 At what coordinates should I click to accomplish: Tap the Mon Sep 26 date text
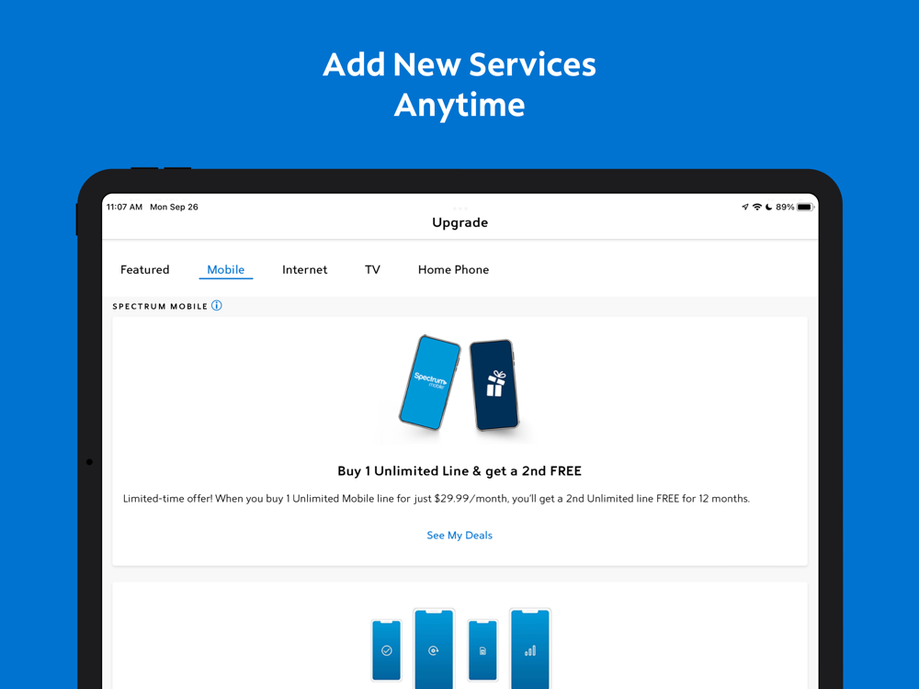pos(174,207)
